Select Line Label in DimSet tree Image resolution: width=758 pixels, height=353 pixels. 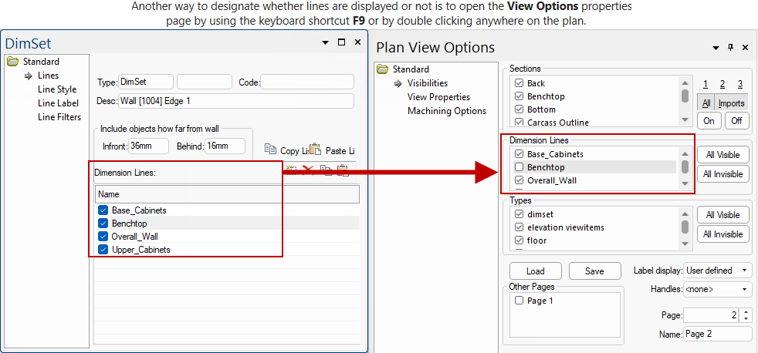[x=58, y=103]
